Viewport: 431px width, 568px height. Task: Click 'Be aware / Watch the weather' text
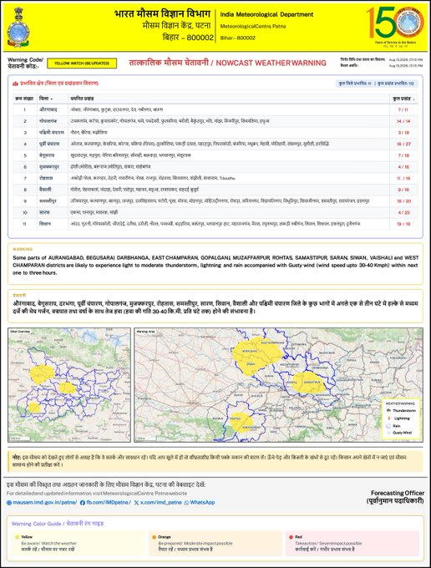point(49,544)
